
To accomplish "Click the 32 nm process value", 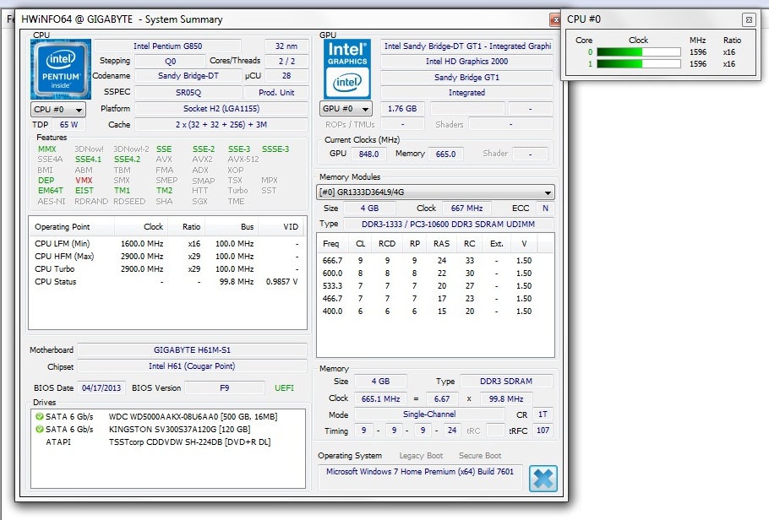I will click(286, 46).
